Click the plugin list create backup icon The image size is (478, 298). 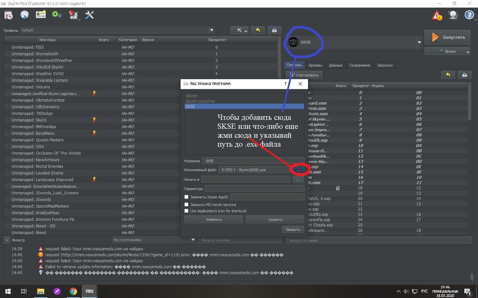pos(464,75)
